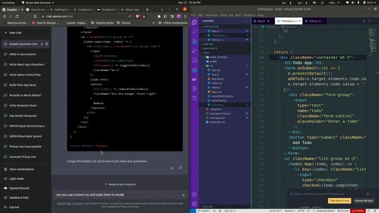
Task: Open Build Todo App React chat
Action: 23,85
